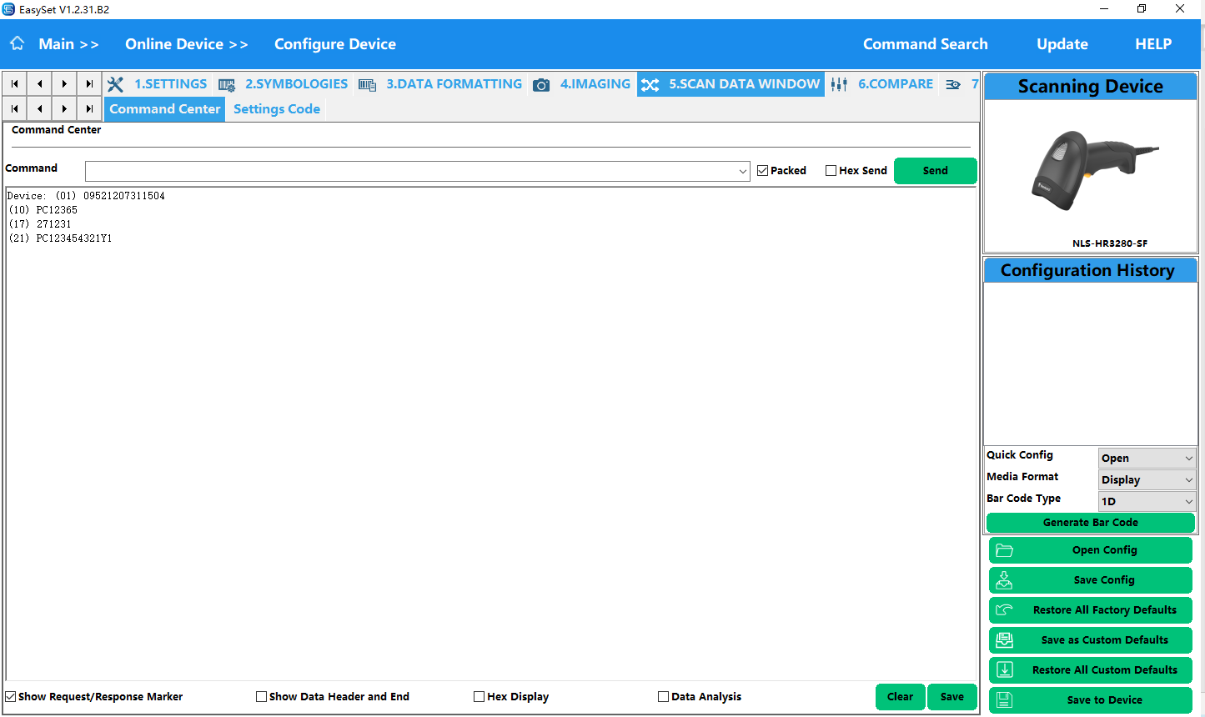Expand the Command dropdown list
The height and width of the screenshot is (717, 1205).
pos(742,172)
